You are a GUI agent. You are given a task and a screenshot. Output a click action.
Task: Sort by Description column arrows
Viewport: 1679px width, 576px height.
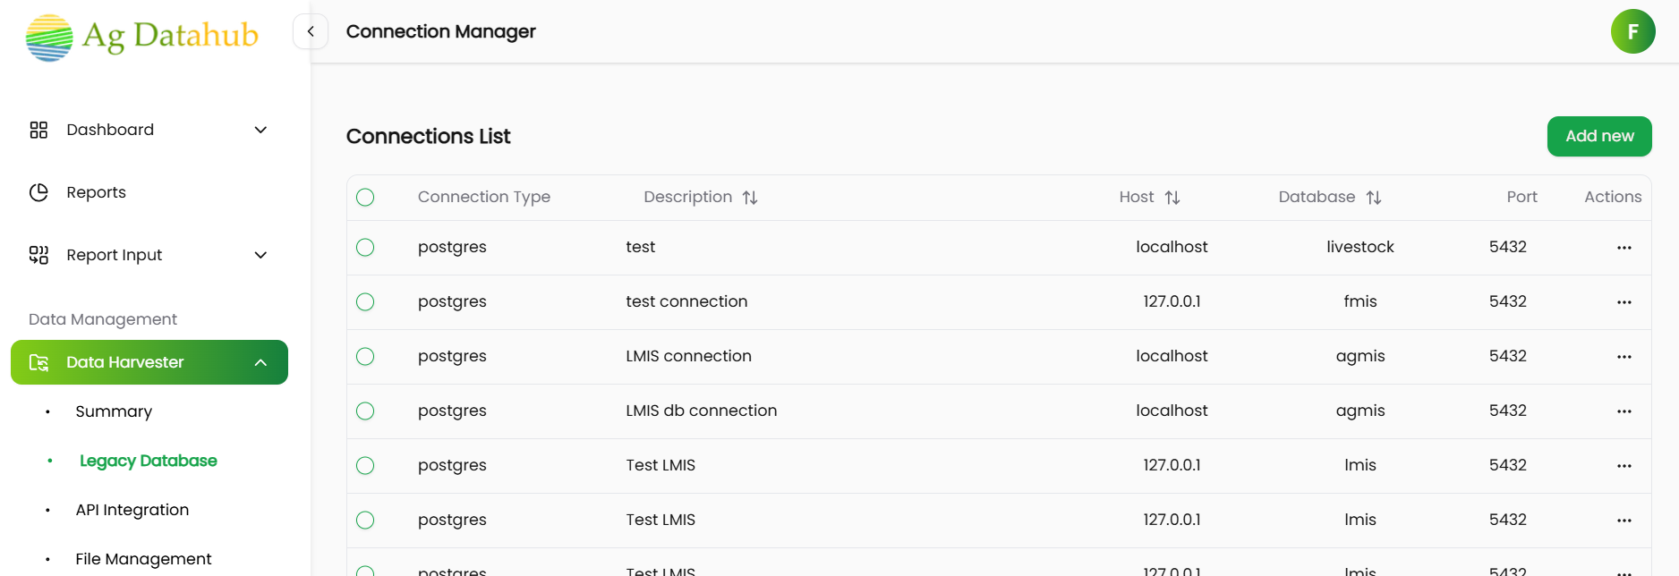750,198
